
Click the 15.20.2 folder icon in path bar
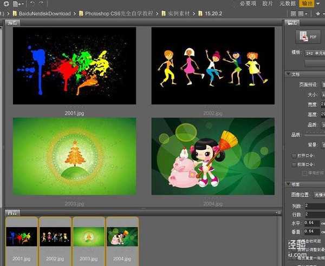(201, 13)
